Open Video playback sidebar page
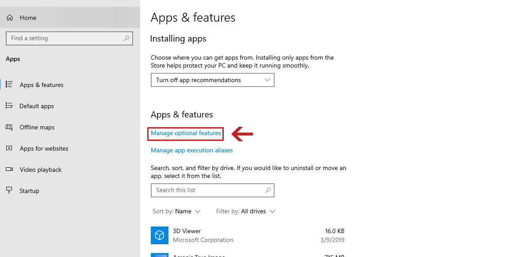 [70, 170]
